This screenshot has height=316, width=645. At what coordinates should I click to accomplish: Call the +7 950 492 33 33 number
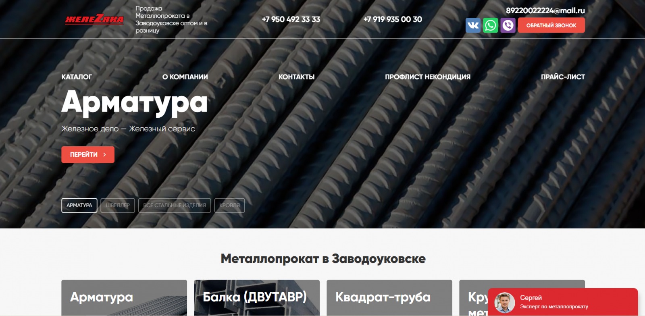(x=291, y=19)
